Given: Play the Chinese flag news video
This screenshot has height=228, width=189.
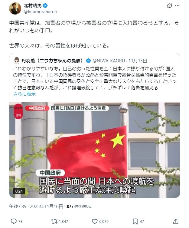Looking at the screenshot, I should [95, 150].
